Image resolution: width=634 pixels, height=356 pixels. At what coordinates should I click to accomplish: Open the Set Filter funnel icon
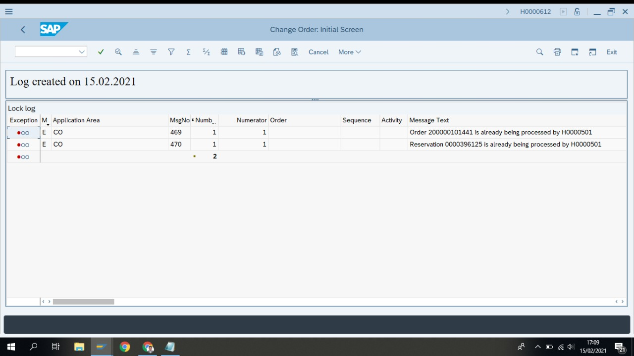[x=171, y=52]
